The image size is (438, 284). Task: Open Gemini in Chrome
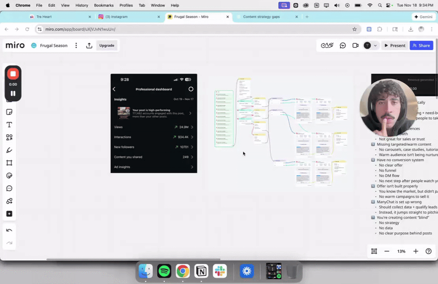tap(423, 17)
